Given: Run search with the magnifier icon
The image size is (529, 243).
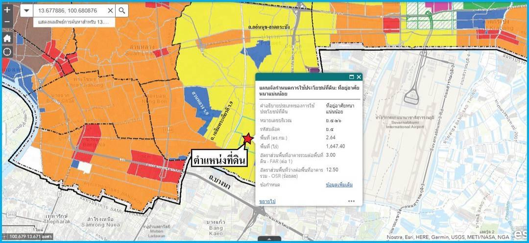Looking at the screenshot, I should click(122, 11).
